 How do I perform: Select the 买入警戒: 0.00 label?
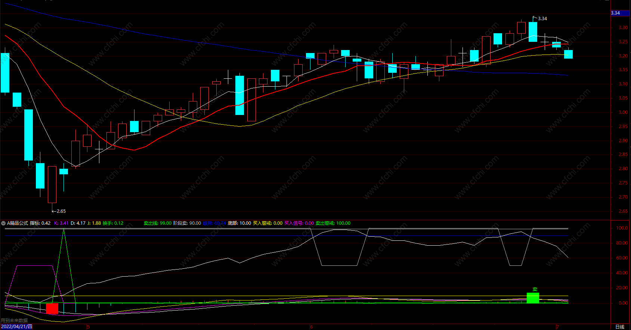tap(268, 223)
